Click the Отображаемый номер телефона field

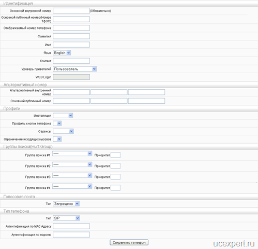71,28
